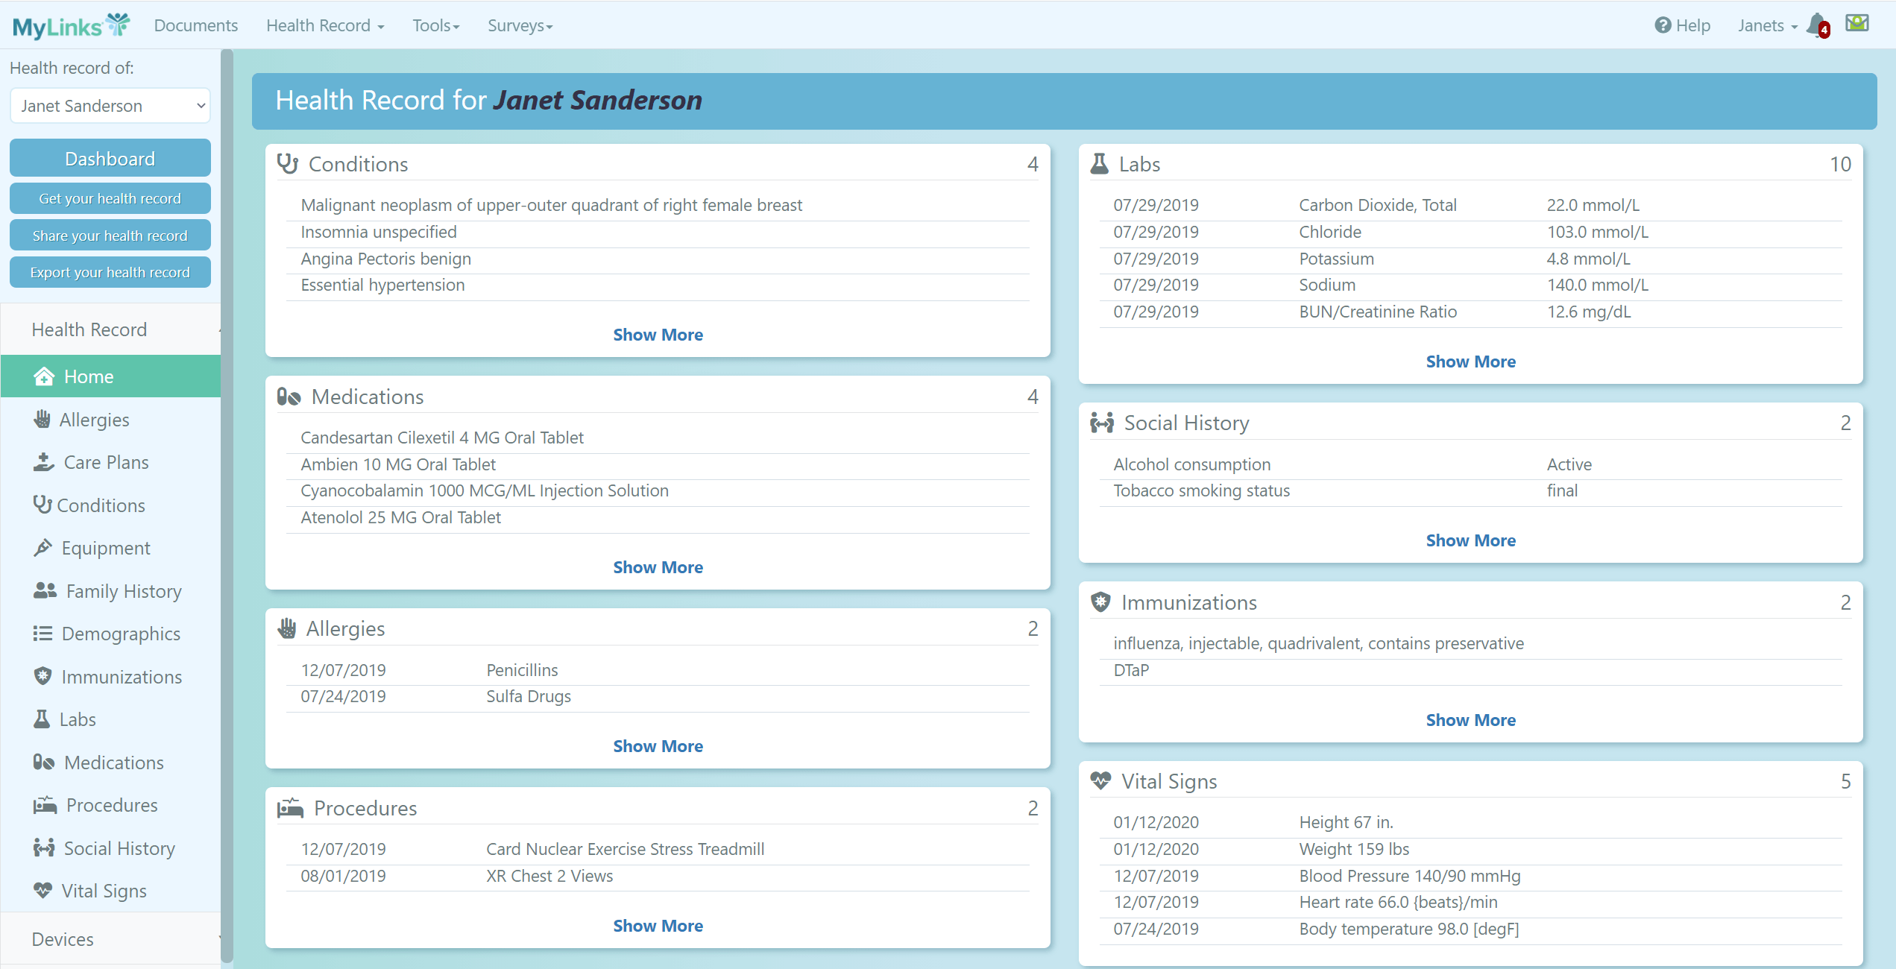Select the DTaP immunization row

[1470, 671]
